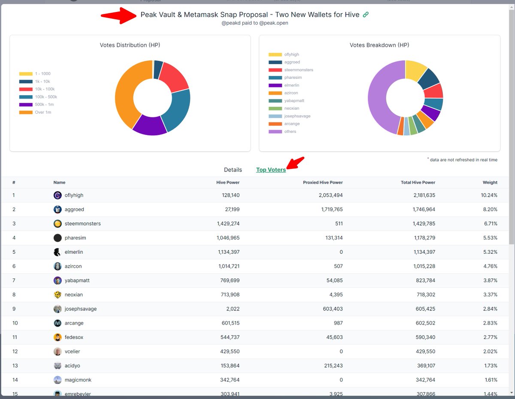
Task: Toggle neoxian legend swatch in Votes Breakdown
Action: coord(275,108)
